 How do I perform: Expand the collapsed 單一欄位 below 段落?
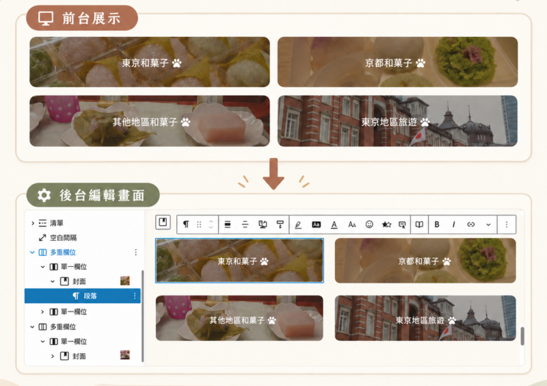[42, 311]
